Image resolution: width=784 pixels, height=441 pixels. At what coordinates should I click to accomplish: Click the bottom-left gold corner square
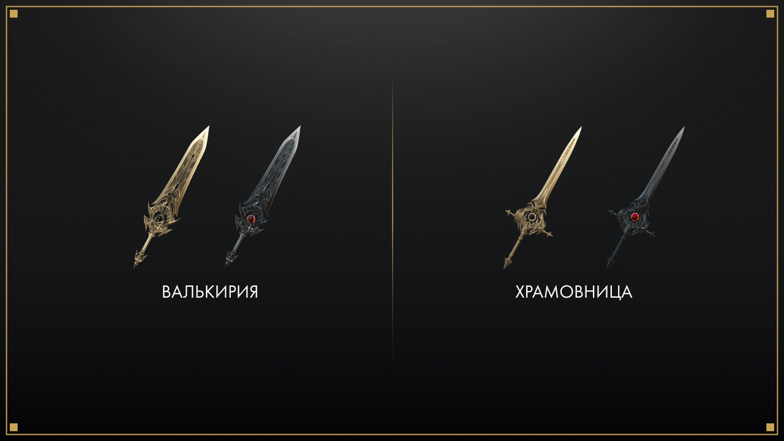point(13,427)
